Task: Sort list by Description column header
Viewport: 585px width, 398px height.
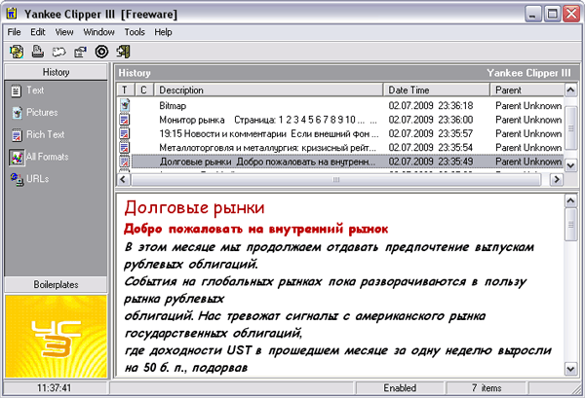Action: tap(269, 90)
